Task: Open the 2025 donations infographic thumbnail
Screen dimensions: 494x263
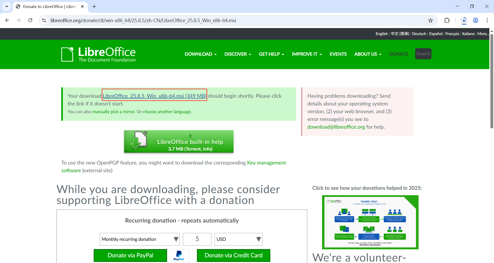Action: 370,222
